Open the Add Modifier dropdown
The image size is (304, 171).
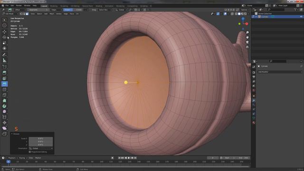pyautogui.click(x=280, y=72)
